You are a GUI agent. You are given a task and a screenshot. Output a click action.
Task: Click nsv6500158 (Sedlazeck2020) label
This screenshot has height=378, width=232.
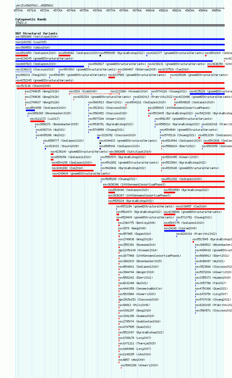click(72, 163)
